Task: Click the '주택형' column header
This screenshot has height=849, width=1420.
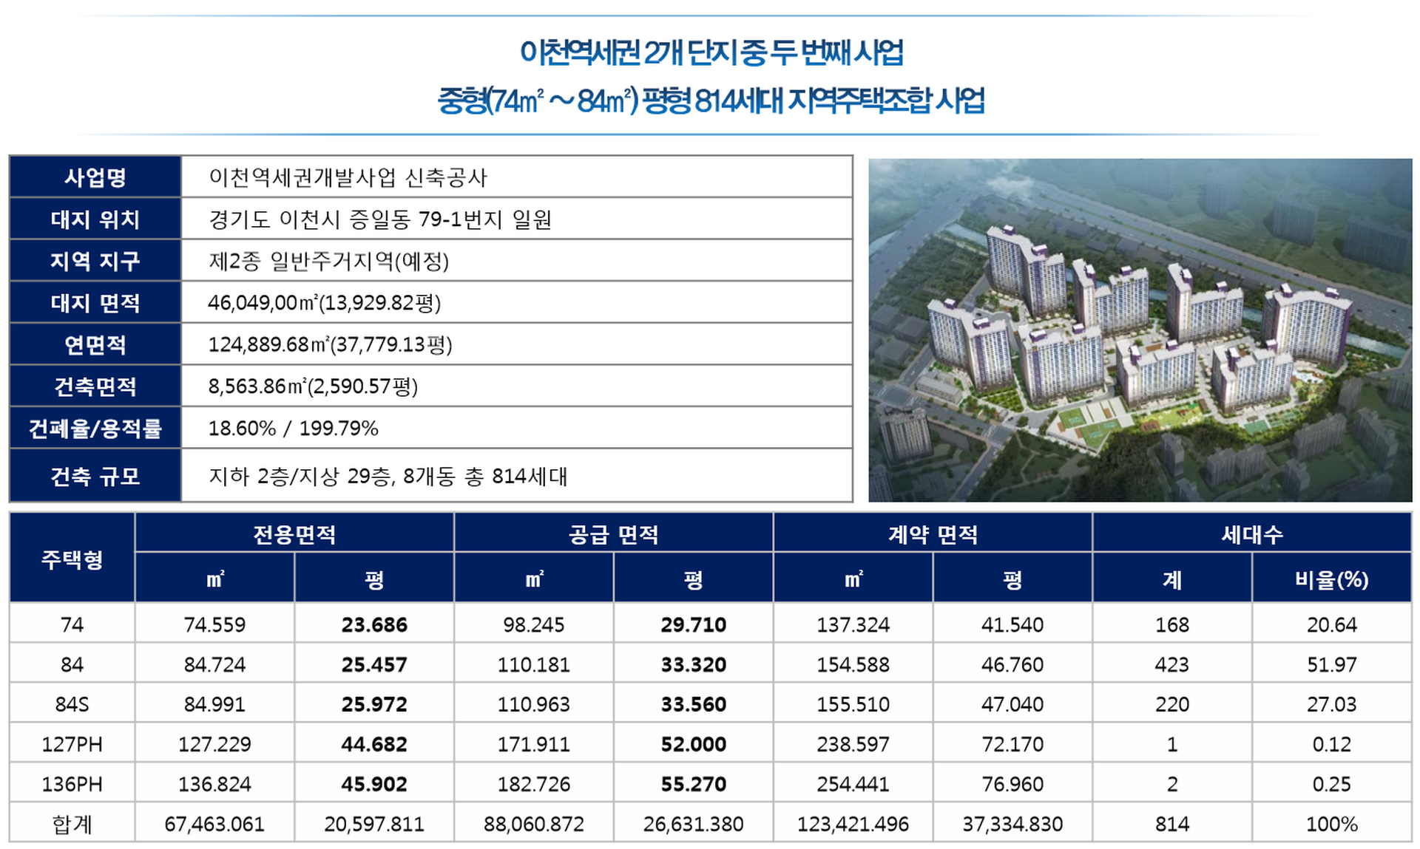Action: (72, 559)
